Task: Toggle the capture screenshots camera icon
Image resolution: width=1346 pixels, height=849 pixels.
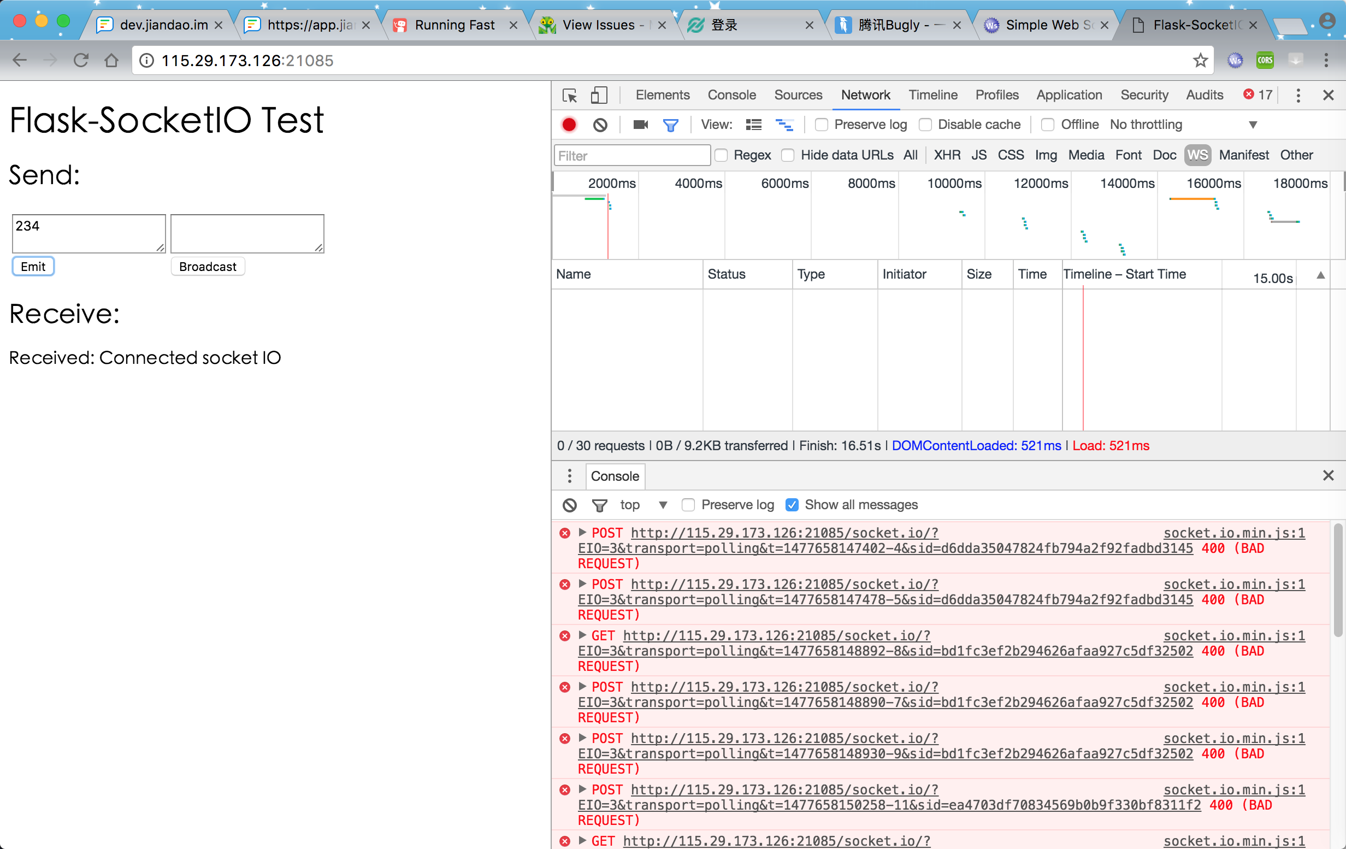Action: tap(641, 125)
